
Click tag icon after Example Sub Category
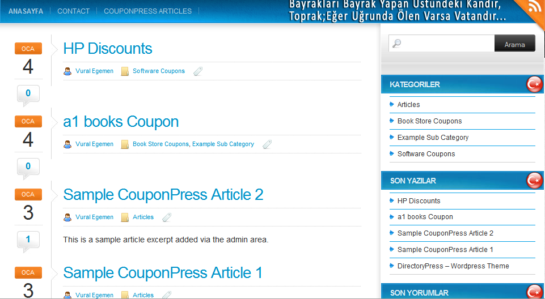tap(267, 144)
